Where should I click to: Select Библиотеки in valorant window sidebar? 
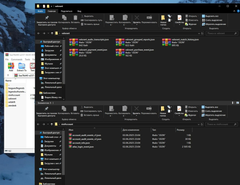[x=47, y=93]
